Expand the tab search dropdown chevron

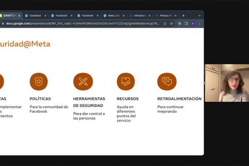point(199,16)
